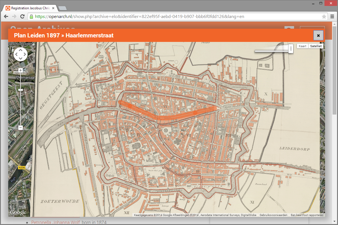This screenshot has width=338, height=225.
Task: Pan map left using the navigation pad arrow
Action: point(16,55)
